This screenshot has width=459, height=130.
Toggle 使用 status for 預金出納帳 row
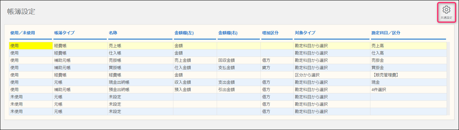pos(31,89)
